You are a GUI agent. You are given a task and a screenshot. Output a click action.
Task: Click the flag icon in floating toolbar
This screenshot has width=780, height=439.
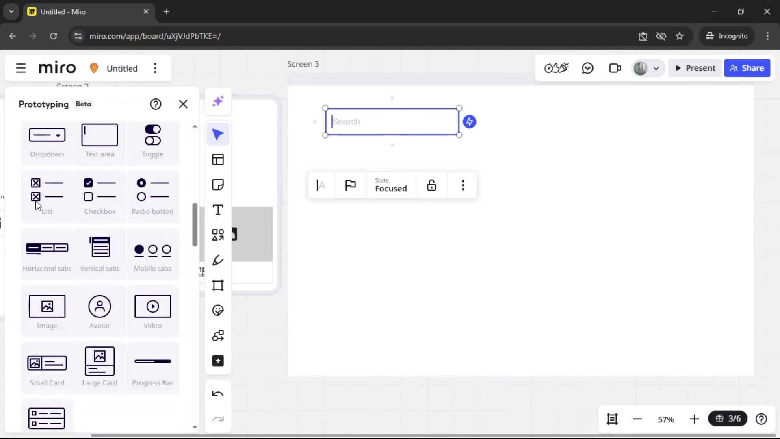click(350, 185)
